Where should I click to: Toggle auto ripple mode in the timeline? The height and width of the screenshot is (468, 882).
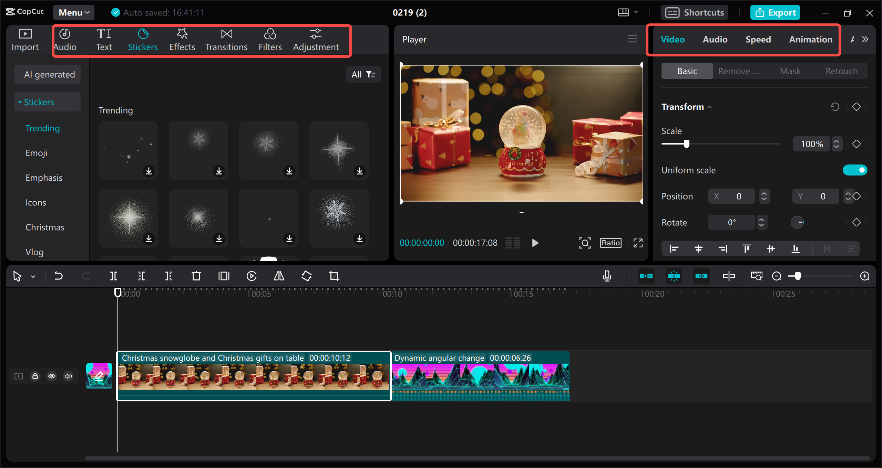[647, 276]
